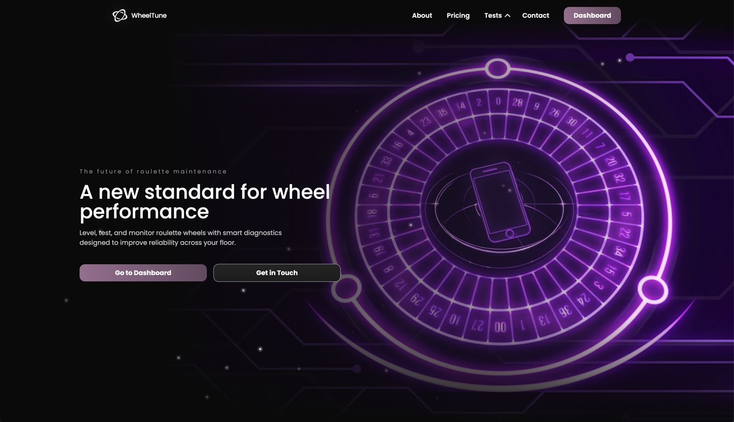The height and width of the screenshot is (422, 734).
Task: Click the tagline "The future of roulette maintenance"
Action: click(x=153, y=172)
